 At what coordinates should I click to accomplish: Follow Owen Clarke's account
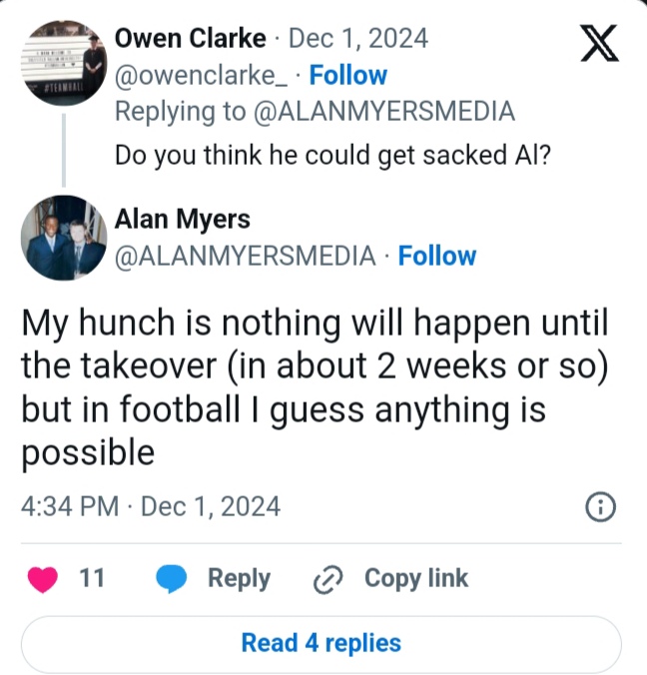click(x=348, y=75)
